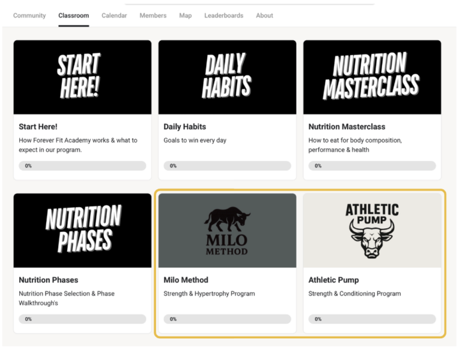Screen dimensions: 460x349
Task: Click the Milo Method bull logo
Action: (x=227, y=231)
